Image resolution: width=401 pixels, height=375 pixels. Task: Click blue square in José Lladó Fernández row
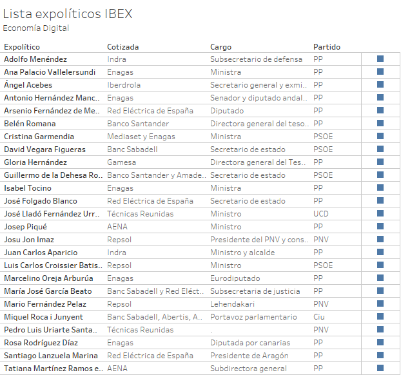380,213
